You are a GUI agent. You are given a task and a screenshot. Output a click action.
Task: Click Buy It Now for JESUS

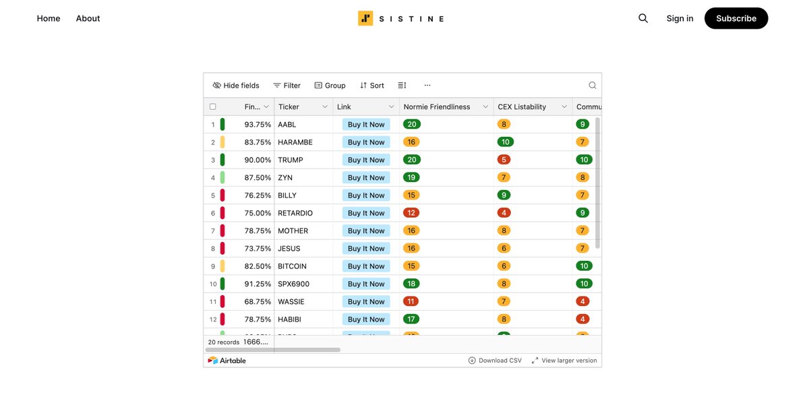pos(366,249)
